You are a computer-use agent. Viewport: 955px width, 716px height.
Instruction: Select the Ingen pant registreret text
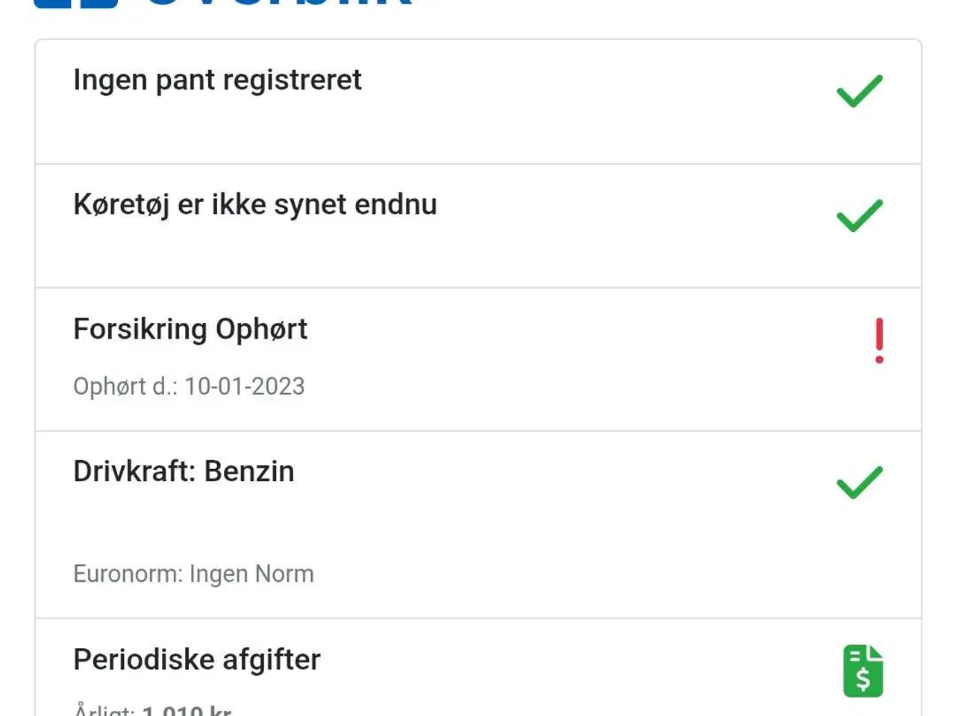point(217,80)
